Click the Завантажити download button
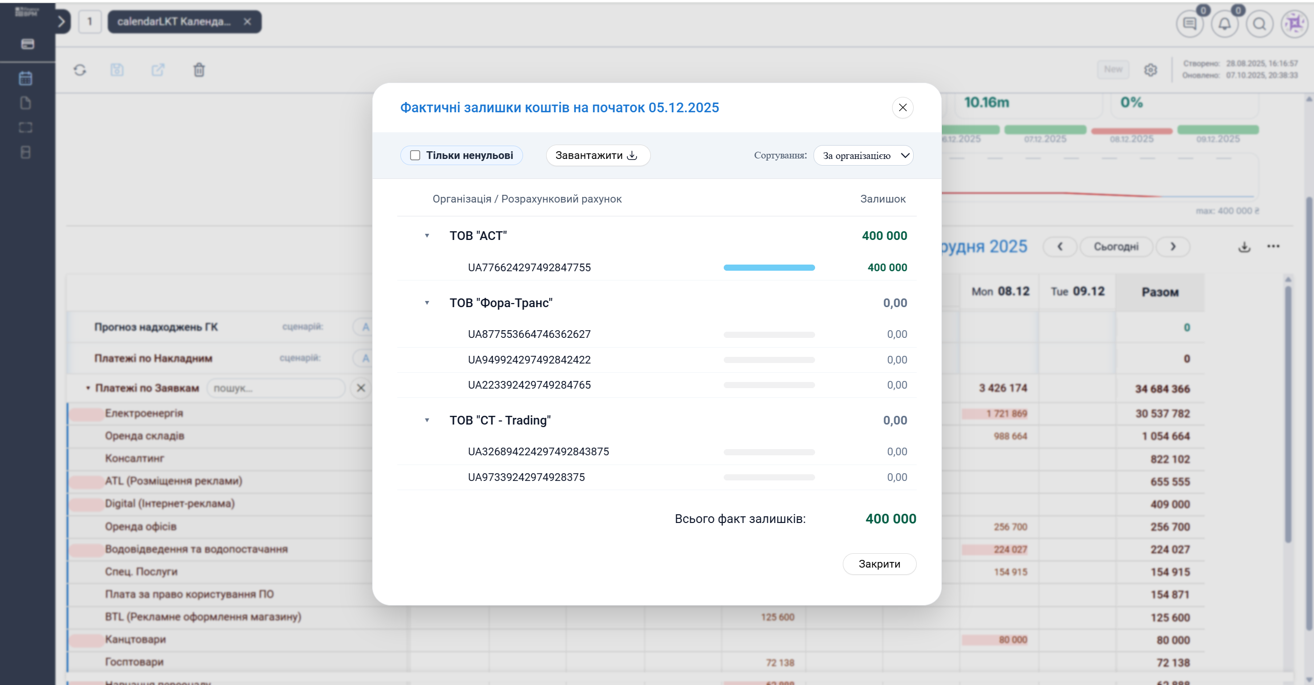 (597, 155)
